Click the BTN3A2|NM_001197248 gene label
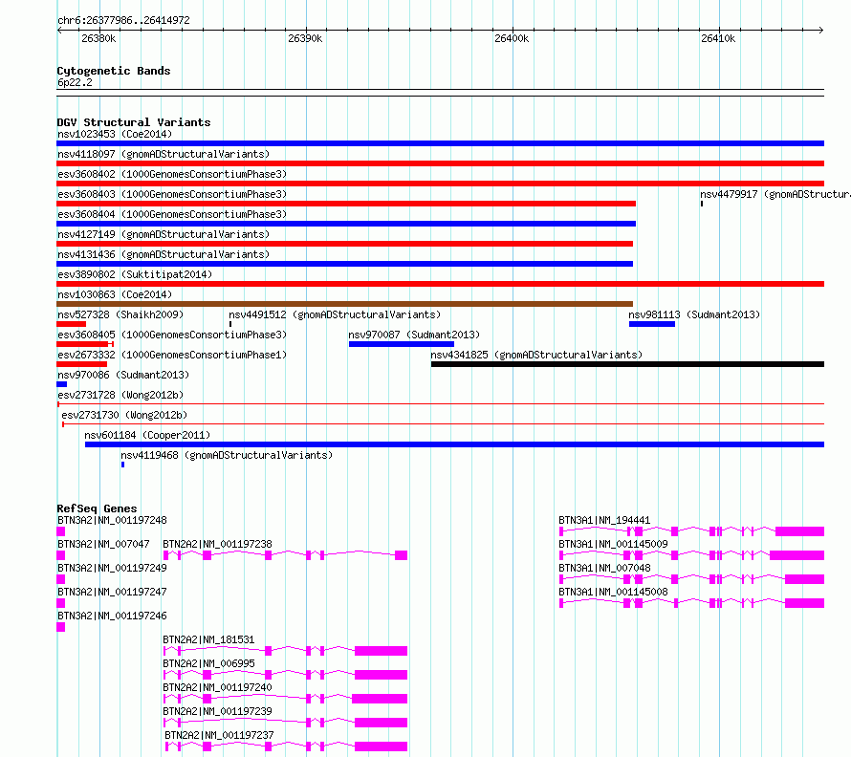The width and height of the screenshot is (851, 757). pos(112,520)
